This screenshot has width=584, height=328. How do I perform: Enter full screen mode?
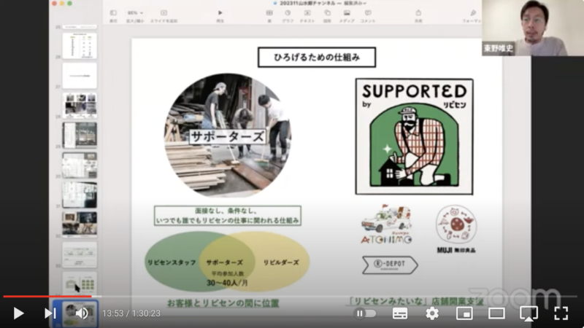coord(561,313)
